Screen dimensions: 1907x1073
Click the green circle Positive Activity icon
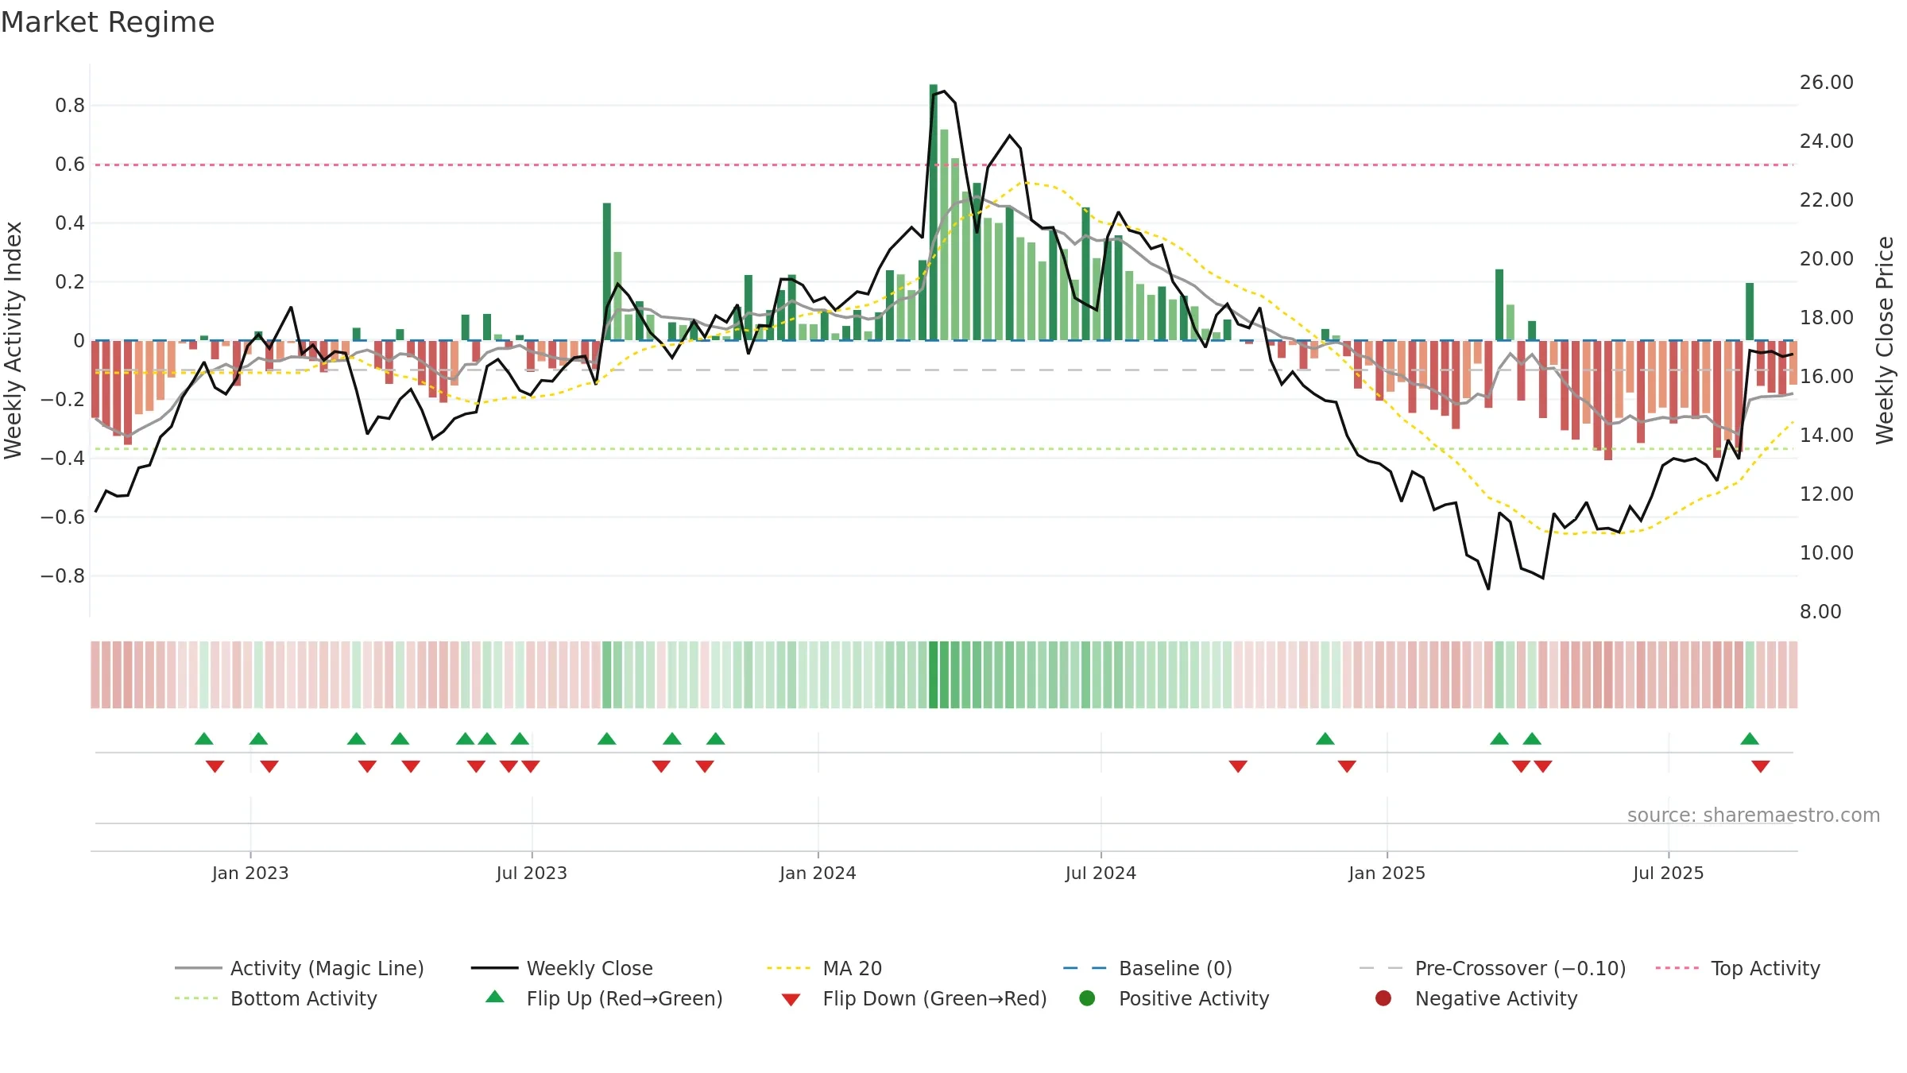click(1087, 997)
